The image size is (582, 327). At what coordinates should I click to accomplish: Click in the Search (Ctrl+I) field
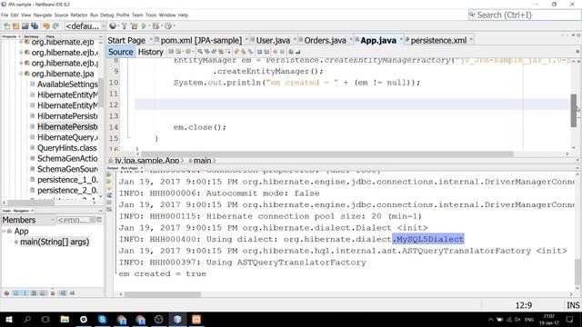click(524, 15)
